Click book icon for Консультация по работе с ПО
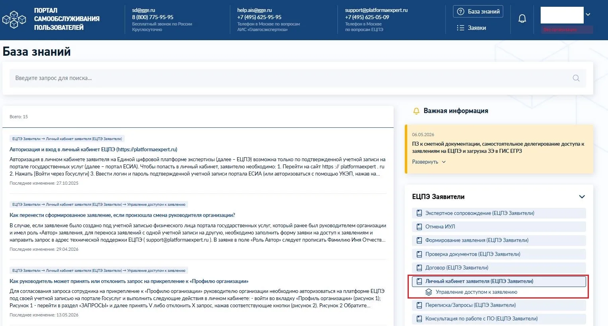Screen dimensions: 608x326 (x=419, y=319)
